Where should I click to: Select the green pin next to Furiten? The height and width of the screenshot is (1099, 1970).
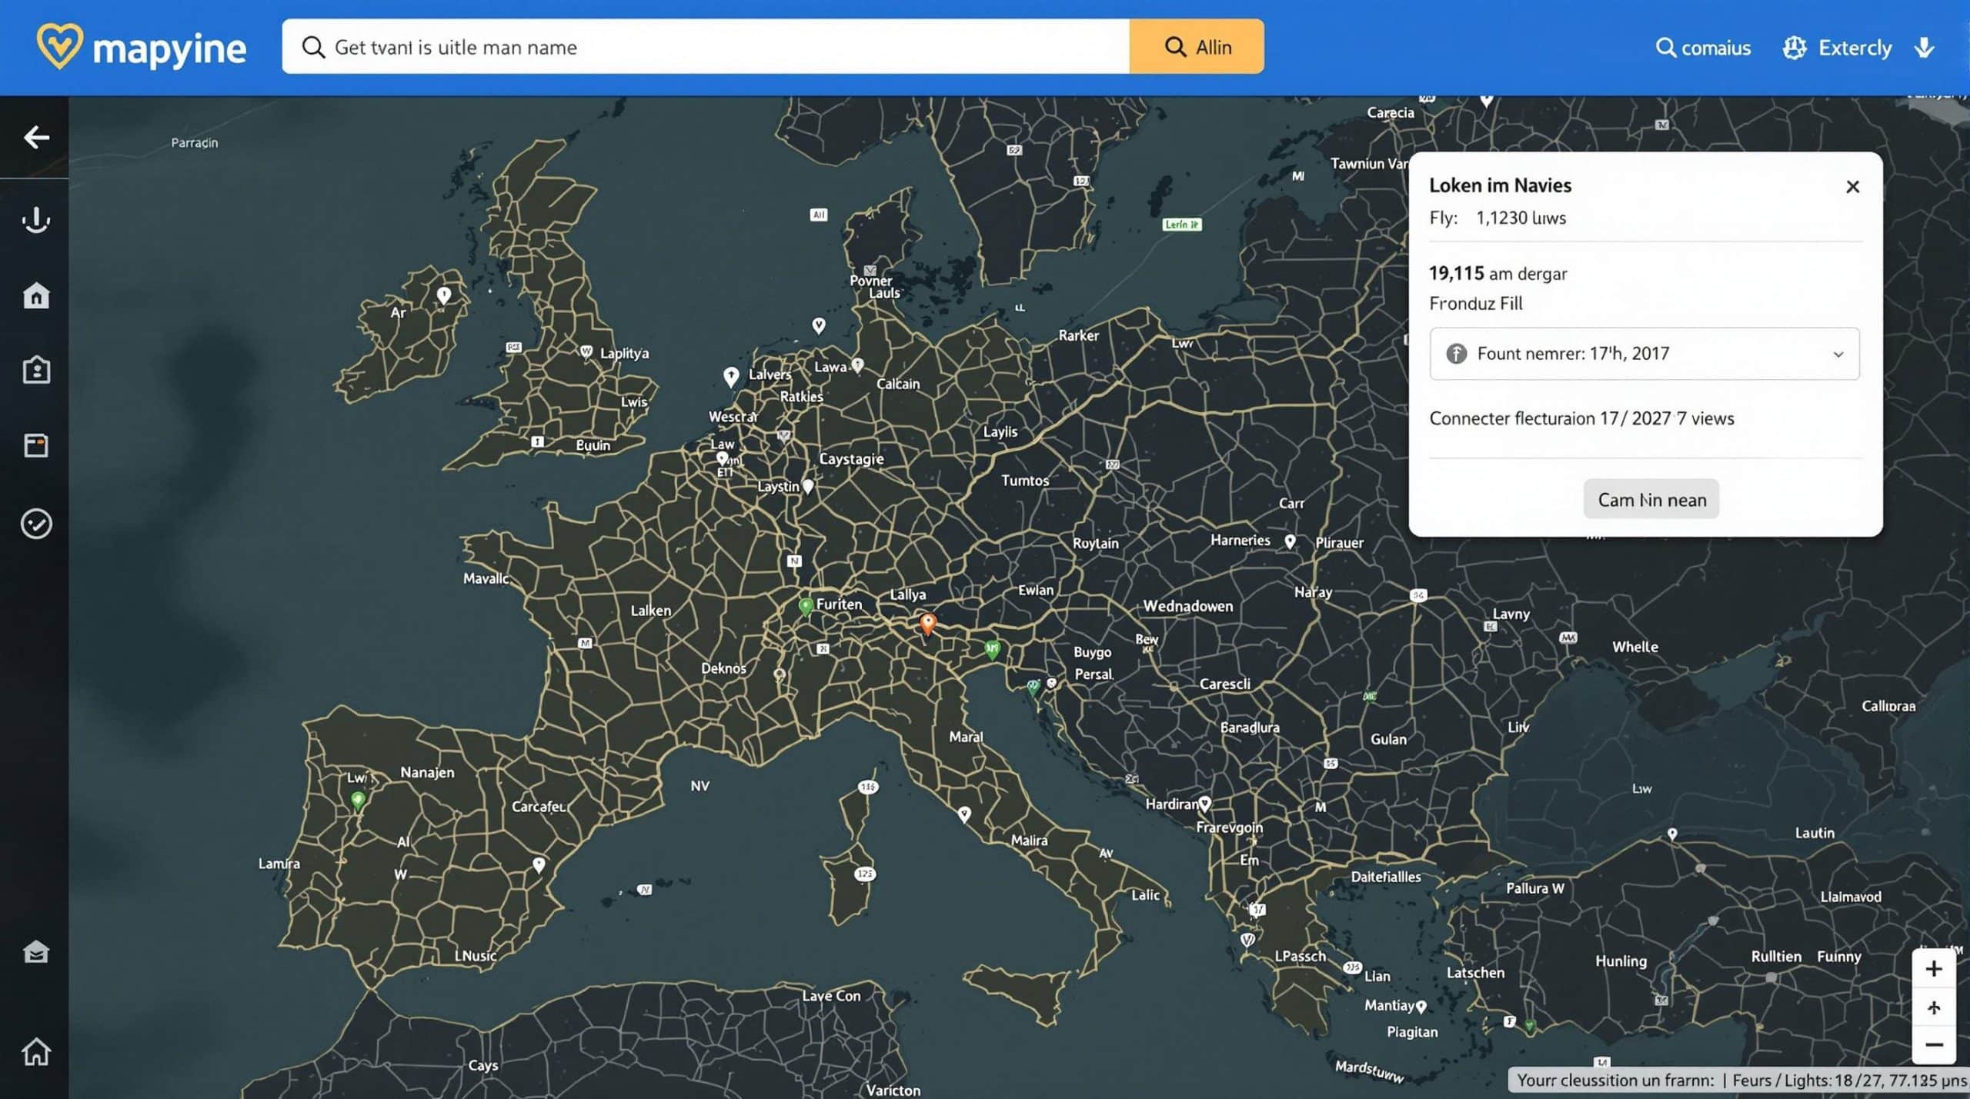806,607
